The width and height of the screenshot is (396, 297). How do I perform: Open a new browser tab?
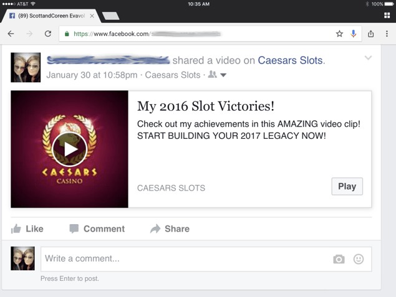click(110, 16)
